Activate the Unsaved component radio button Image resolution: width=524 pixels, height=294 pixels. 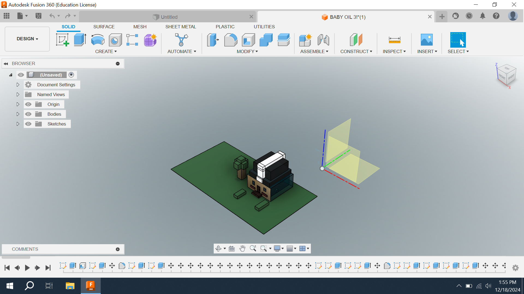[71, 75]
